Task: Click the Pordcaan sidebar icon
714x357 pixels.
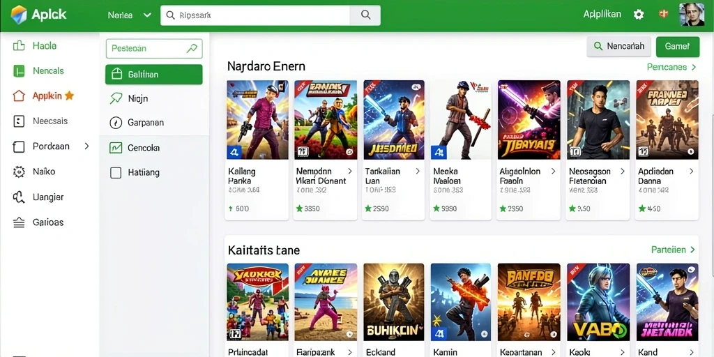Action: coord(19,146)
